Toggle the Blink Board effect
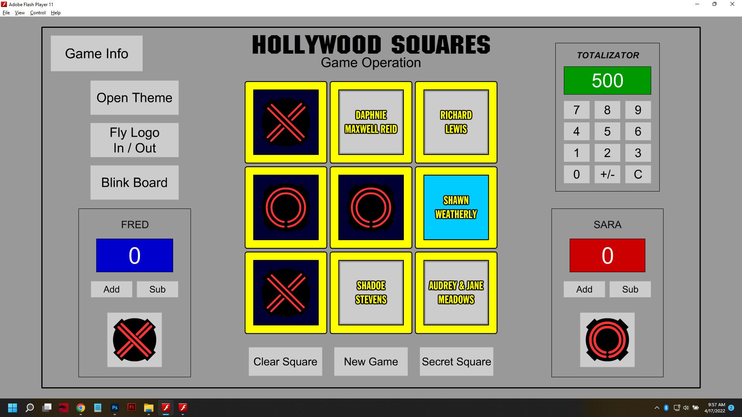 tap(134, 182)
